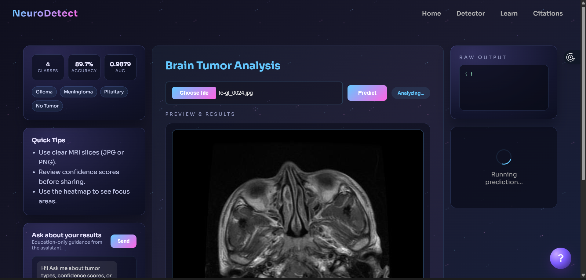Click the Predict button
The height and width of the screenshot is (280, 586).
click(x=367, y=93)
